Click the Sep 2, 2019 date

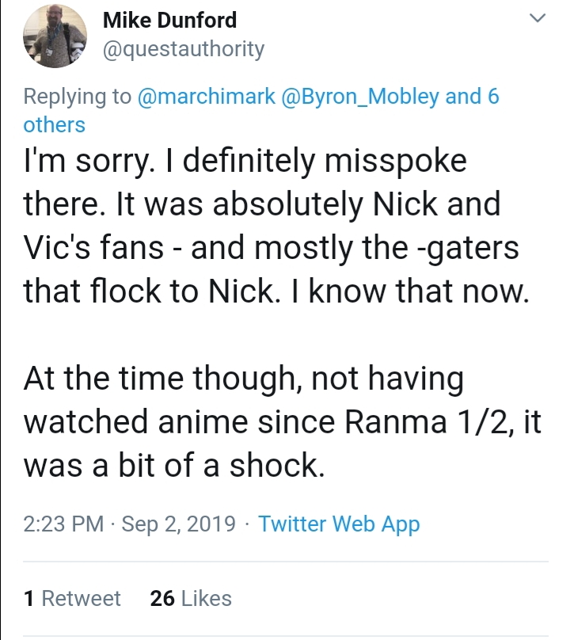click(179, 524)
